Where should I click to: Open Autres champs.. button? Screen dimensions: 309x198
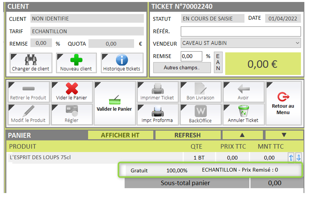(x=182, y=68)
